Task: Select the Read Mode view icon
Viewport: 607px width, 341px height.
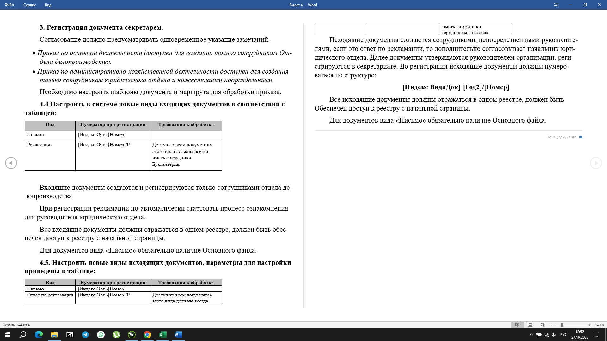Action: [518, 325]
